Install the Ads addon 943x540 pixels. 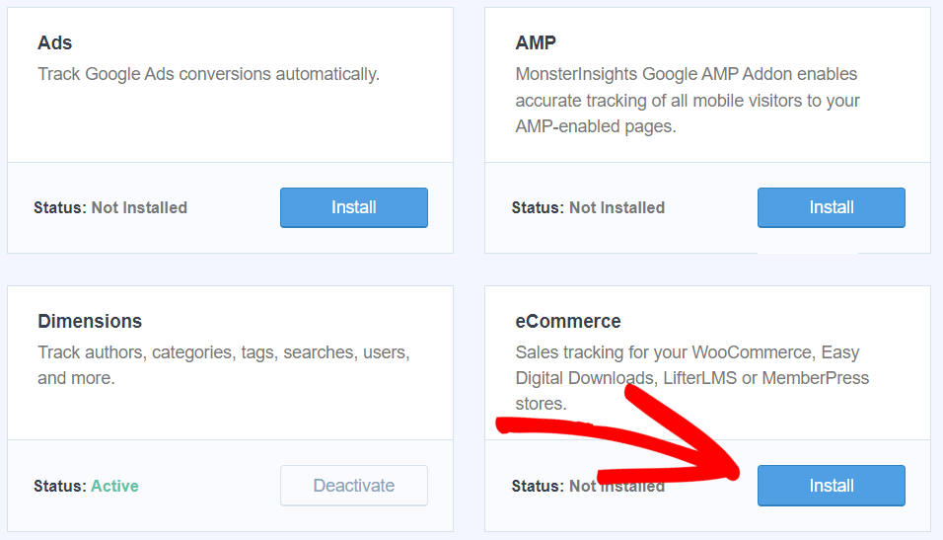353,207
